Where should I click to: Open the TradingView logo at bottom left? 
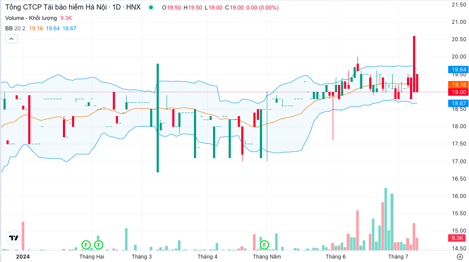[x=14, y=238]
